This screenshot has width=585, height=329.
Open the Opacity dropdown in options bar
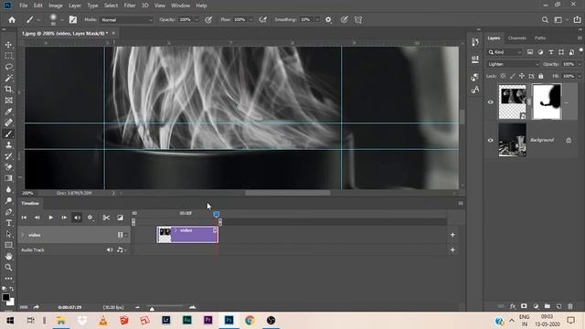[197, 20]
